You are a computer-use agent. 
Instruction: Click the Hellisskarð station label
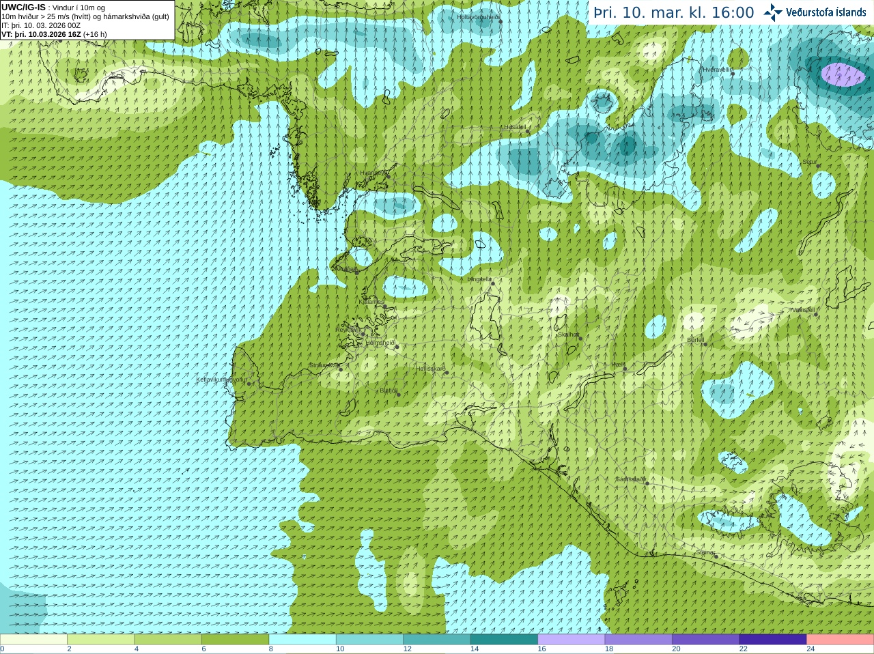pos(431,369)
